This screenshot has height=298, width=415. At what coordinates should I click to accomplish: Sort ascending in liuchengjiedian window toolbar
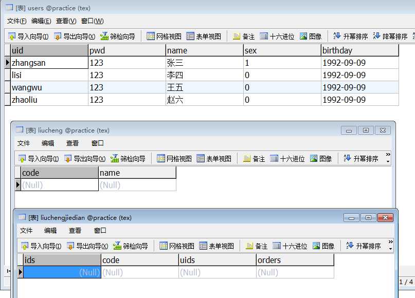364,246
